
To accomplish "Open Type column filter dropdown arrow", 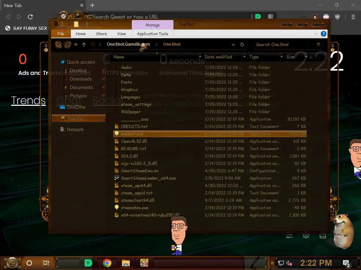I will point(281,57).
